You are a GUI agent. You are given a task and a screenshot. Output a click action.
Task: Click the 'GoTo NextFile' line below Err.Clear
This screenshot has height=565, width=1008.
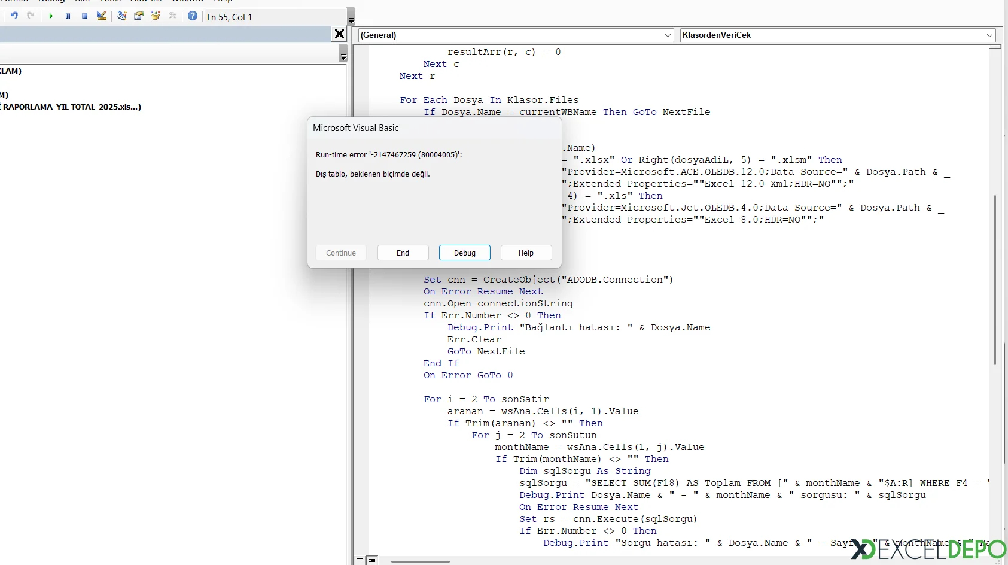click(486, 351)
